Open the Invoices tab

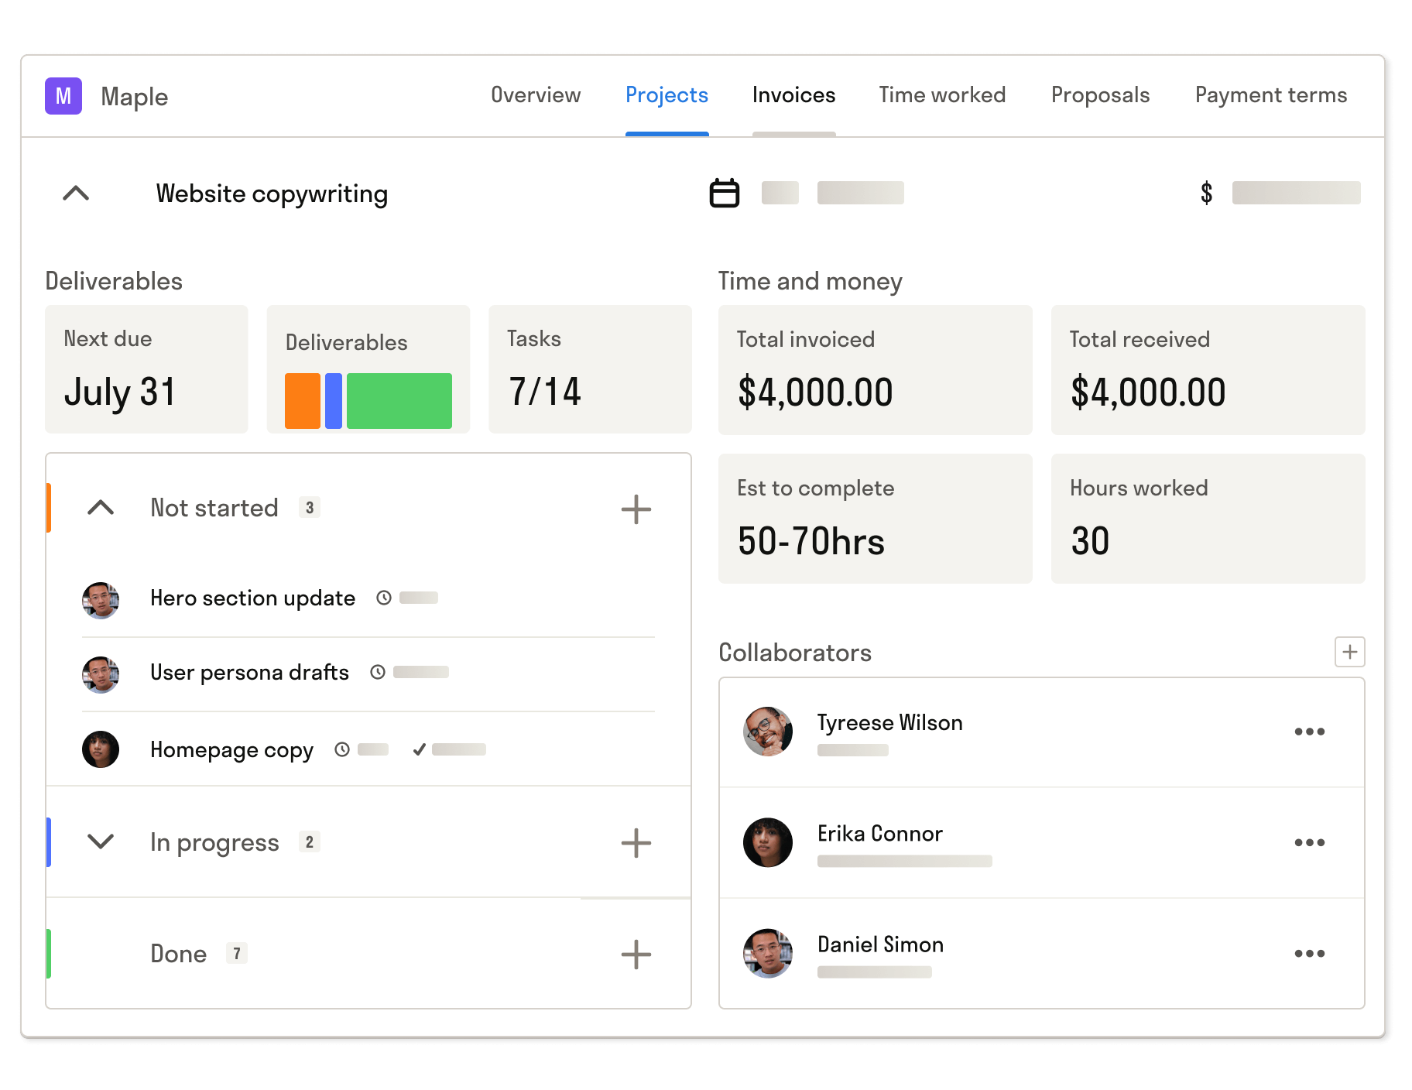point(793,94)
